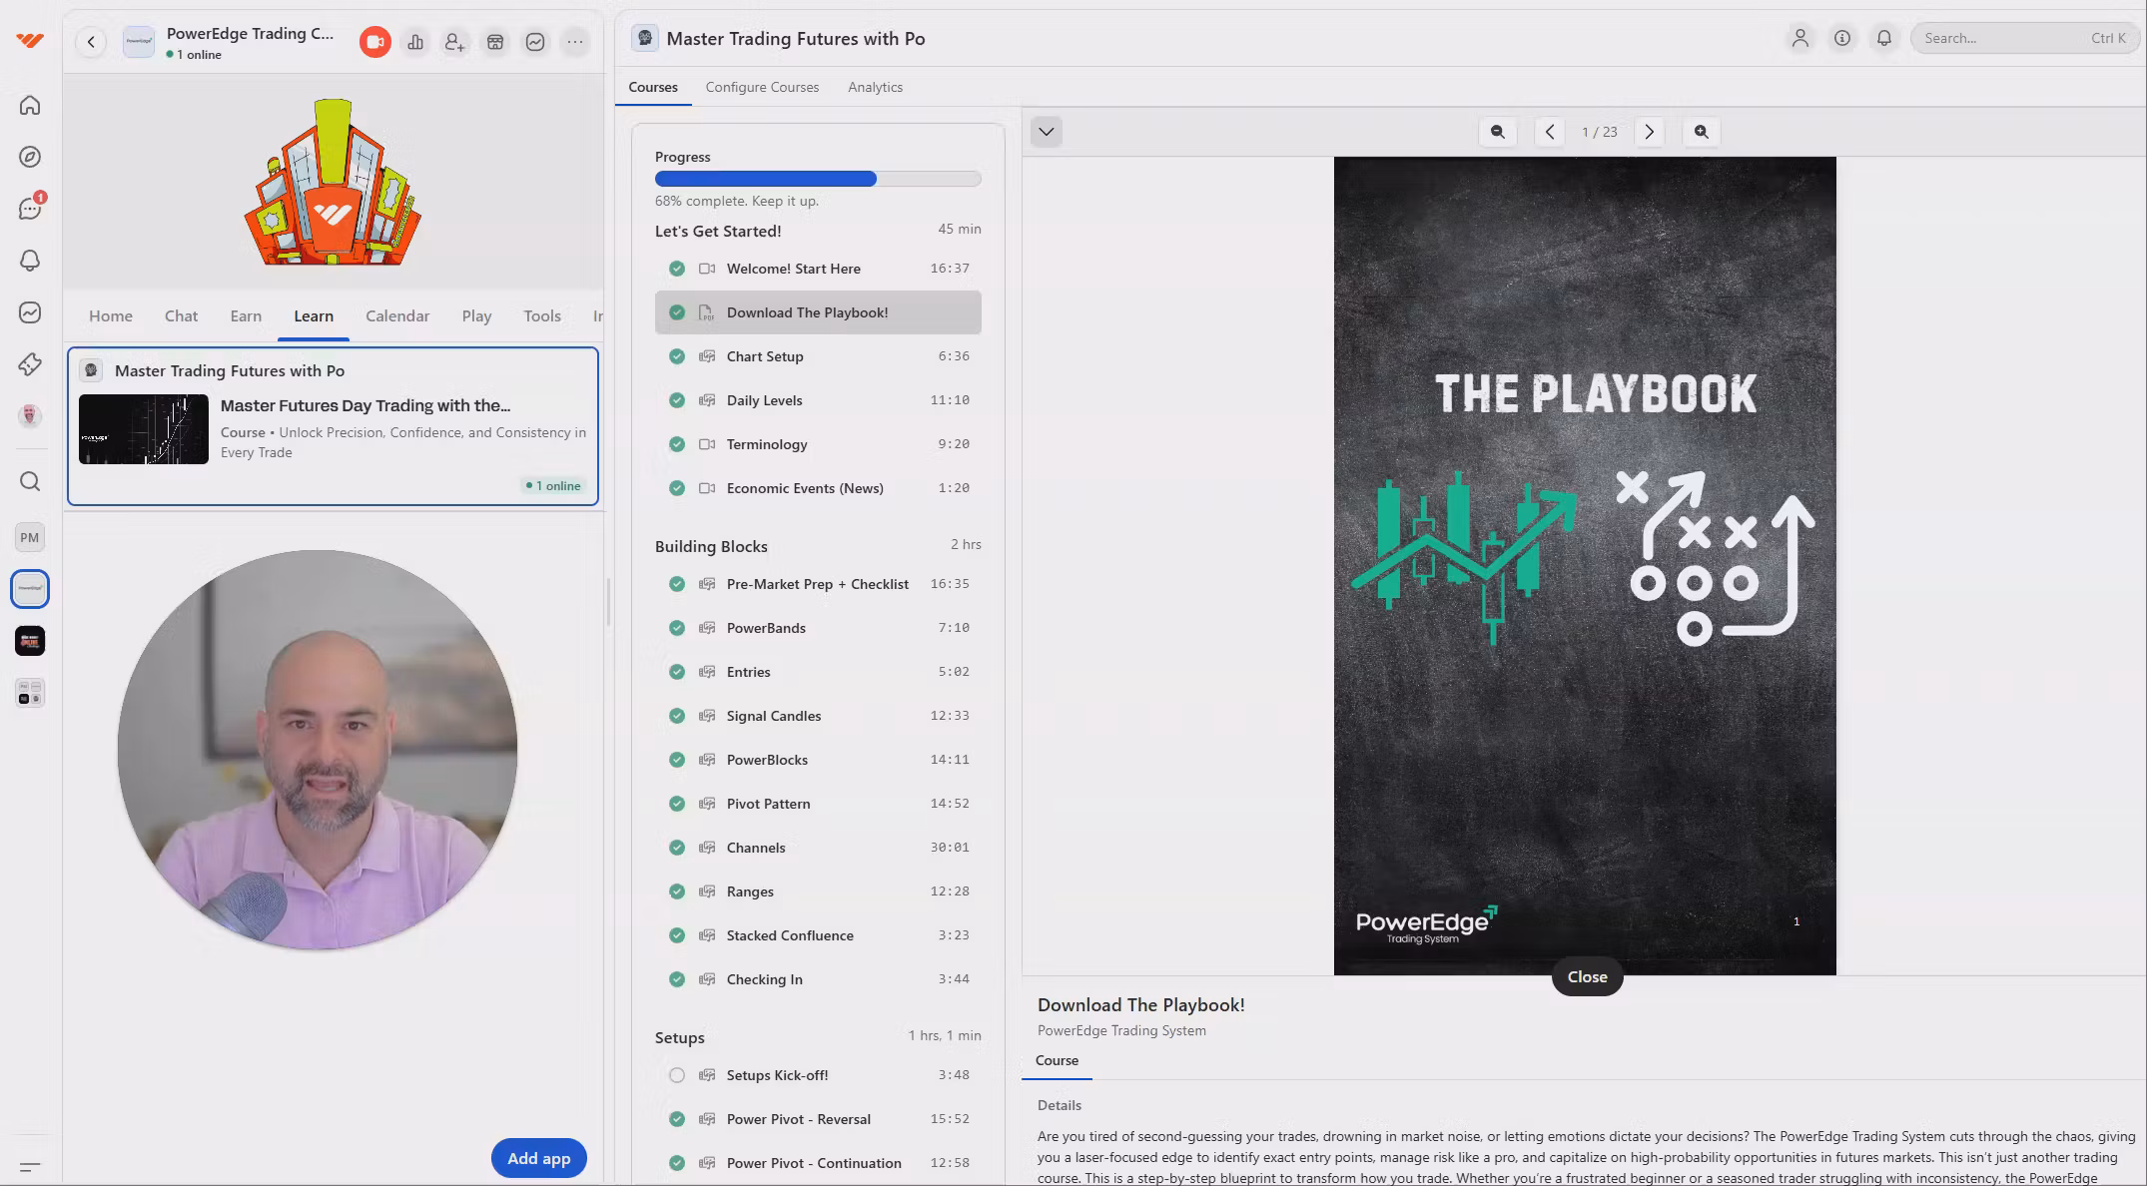Click the course Progress bar

817,179
